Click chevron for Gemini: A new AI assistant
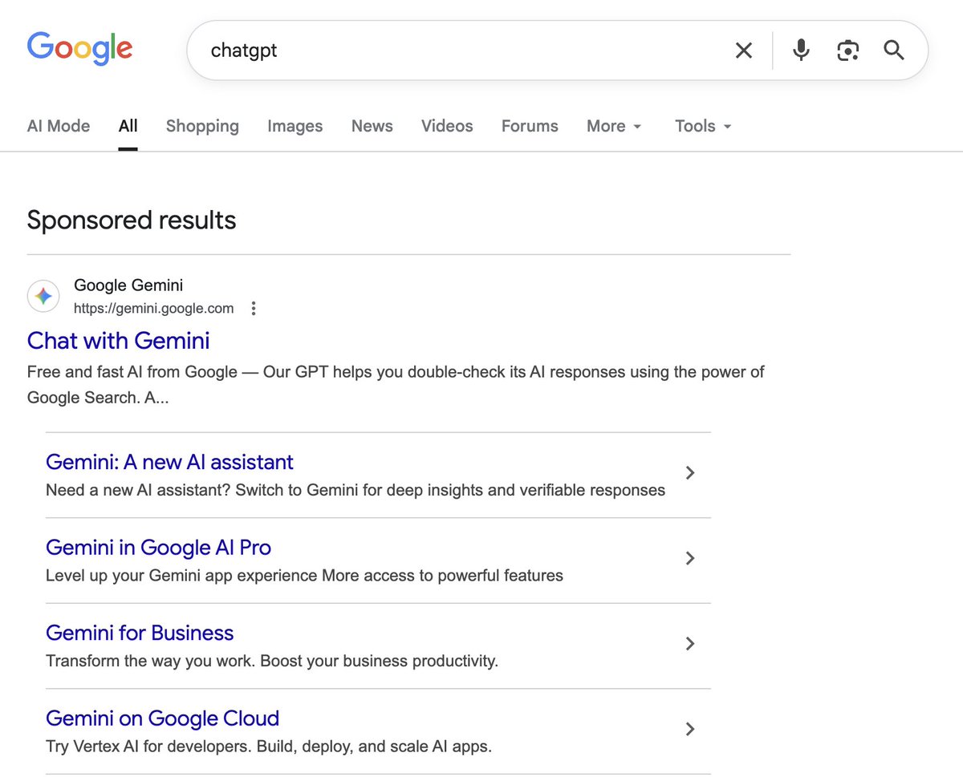Screen dimensions: 963x777 689,473
